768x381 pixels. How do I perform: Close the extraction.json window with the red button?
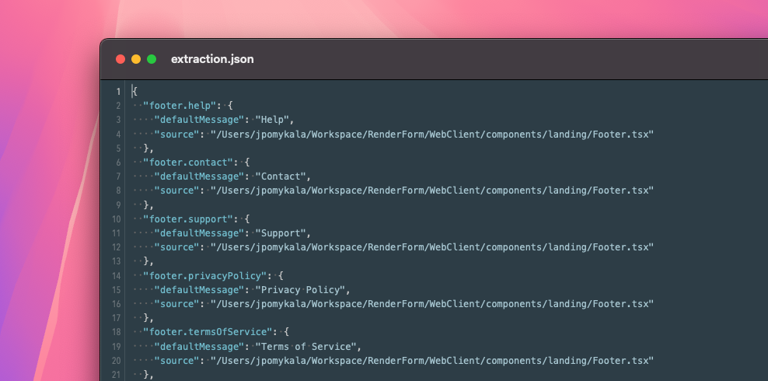[x=120, y=59]
